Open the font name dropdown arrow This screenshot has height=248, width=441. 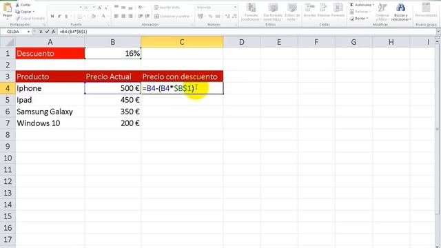81,8
